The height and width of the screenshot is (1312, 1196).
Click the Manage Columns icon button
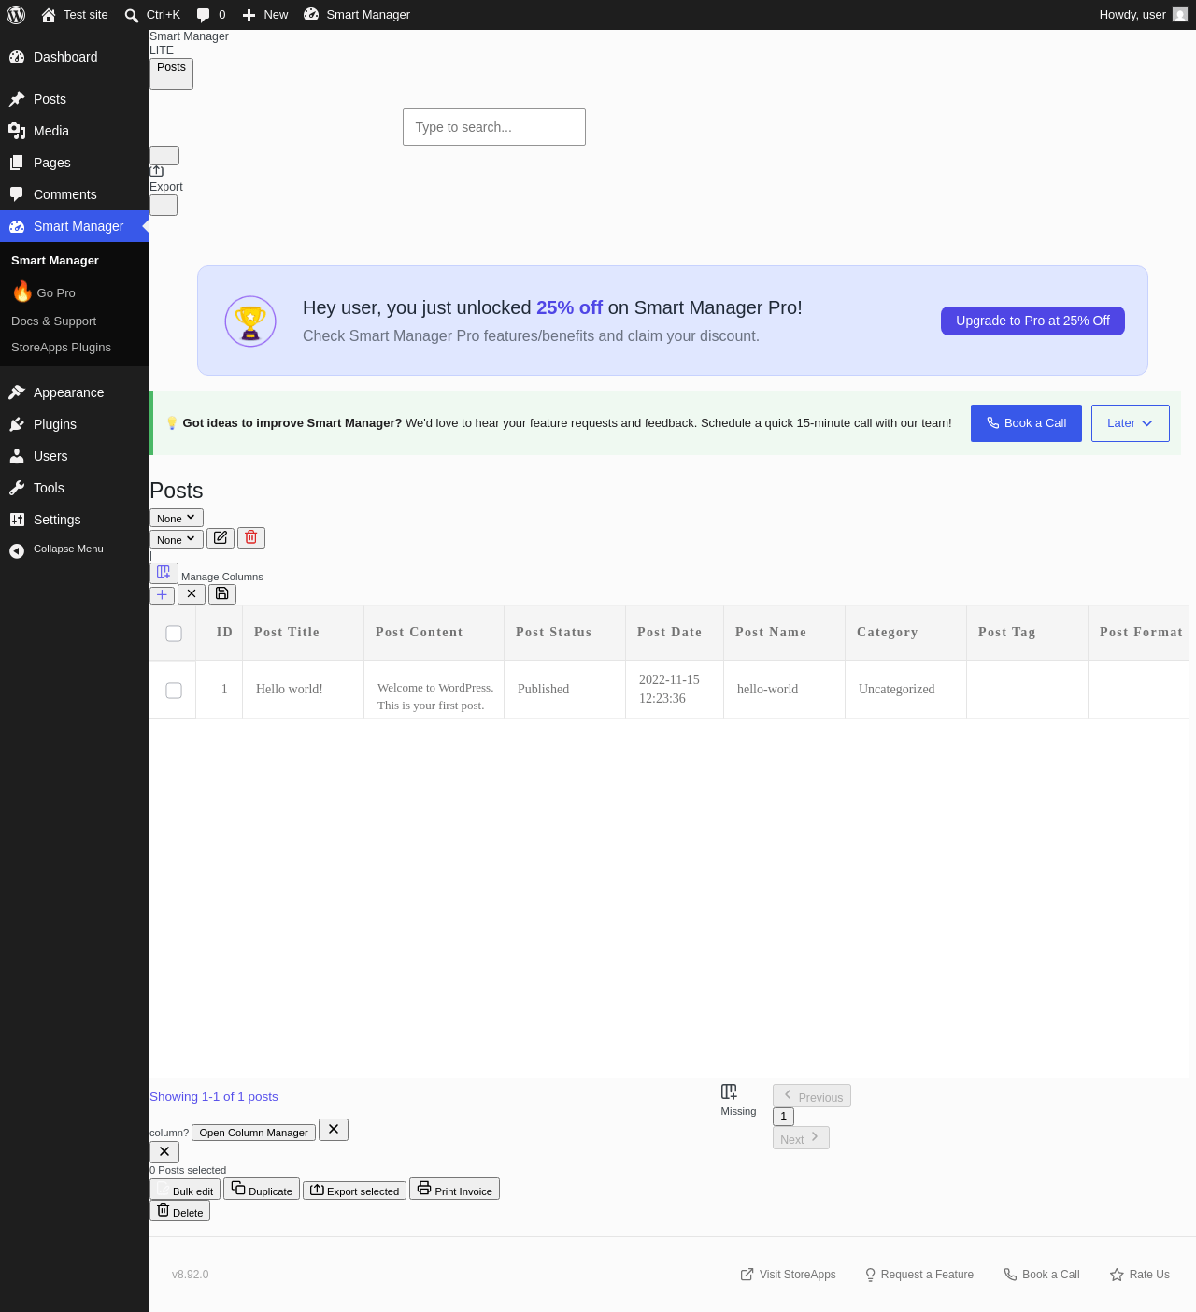tap(164, 572)
